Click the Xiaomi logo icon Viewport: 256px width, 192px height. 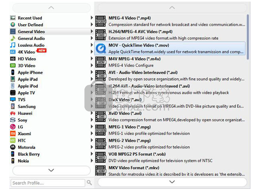coord(13,134)
